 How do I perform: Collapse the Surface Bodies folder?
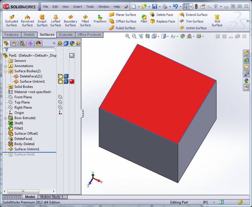coord(5,71)
